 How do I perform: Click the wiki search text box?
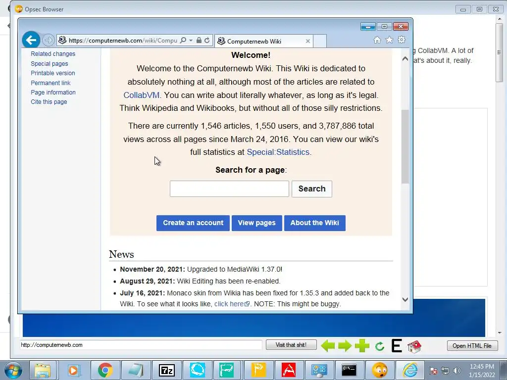coord(229,189)
